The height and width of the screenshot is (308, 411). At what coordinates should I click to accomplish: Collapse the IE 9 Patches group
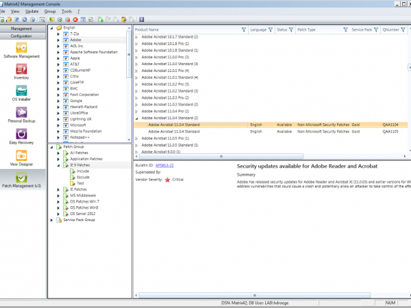click(58, 165)
